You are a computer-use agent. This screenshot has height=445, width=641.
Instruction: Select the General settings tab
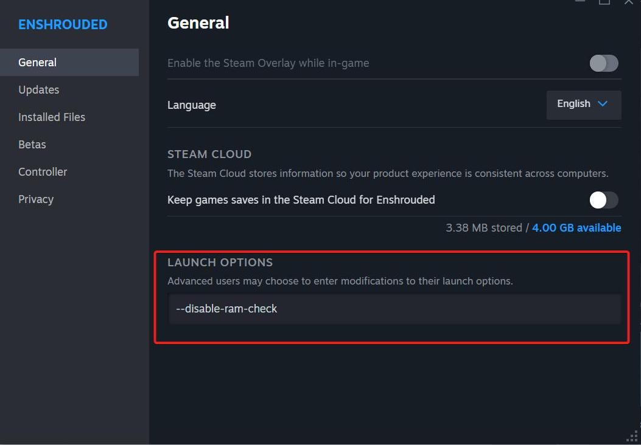[x=69, y=63]
